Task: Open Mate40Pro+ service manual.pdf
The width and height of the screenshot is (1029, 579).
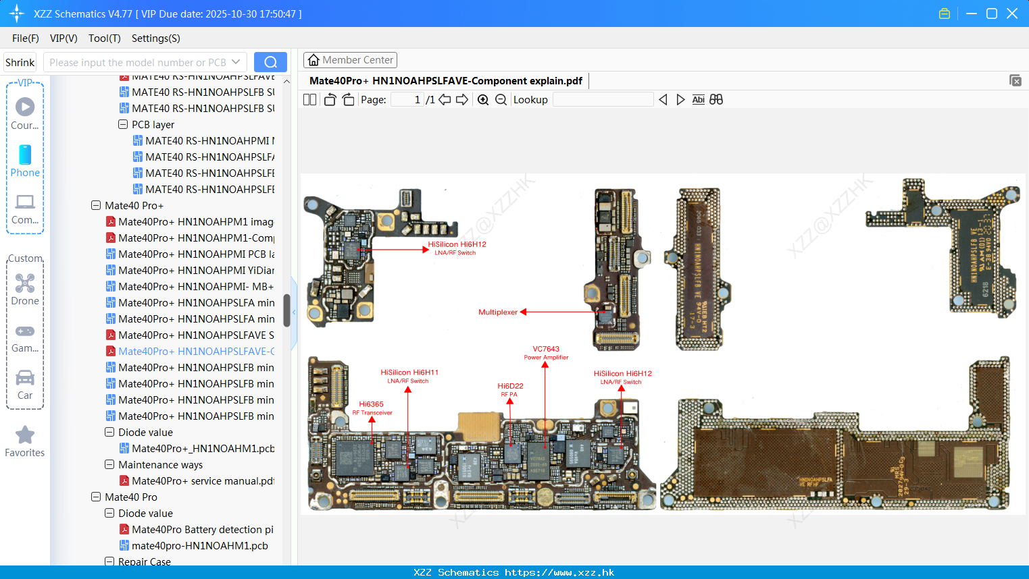Action: point(197,480)
